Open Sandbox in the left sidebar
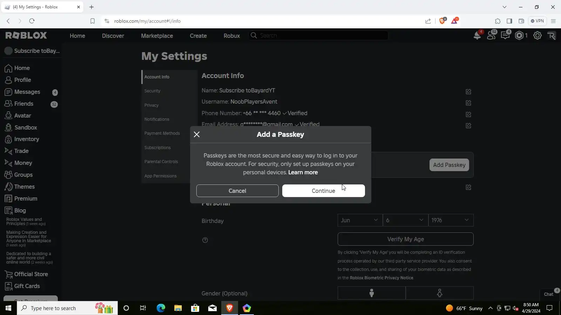 pos(26,127)
